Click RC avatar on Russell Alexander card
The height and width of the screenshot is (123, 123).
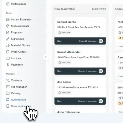(101, 71)
